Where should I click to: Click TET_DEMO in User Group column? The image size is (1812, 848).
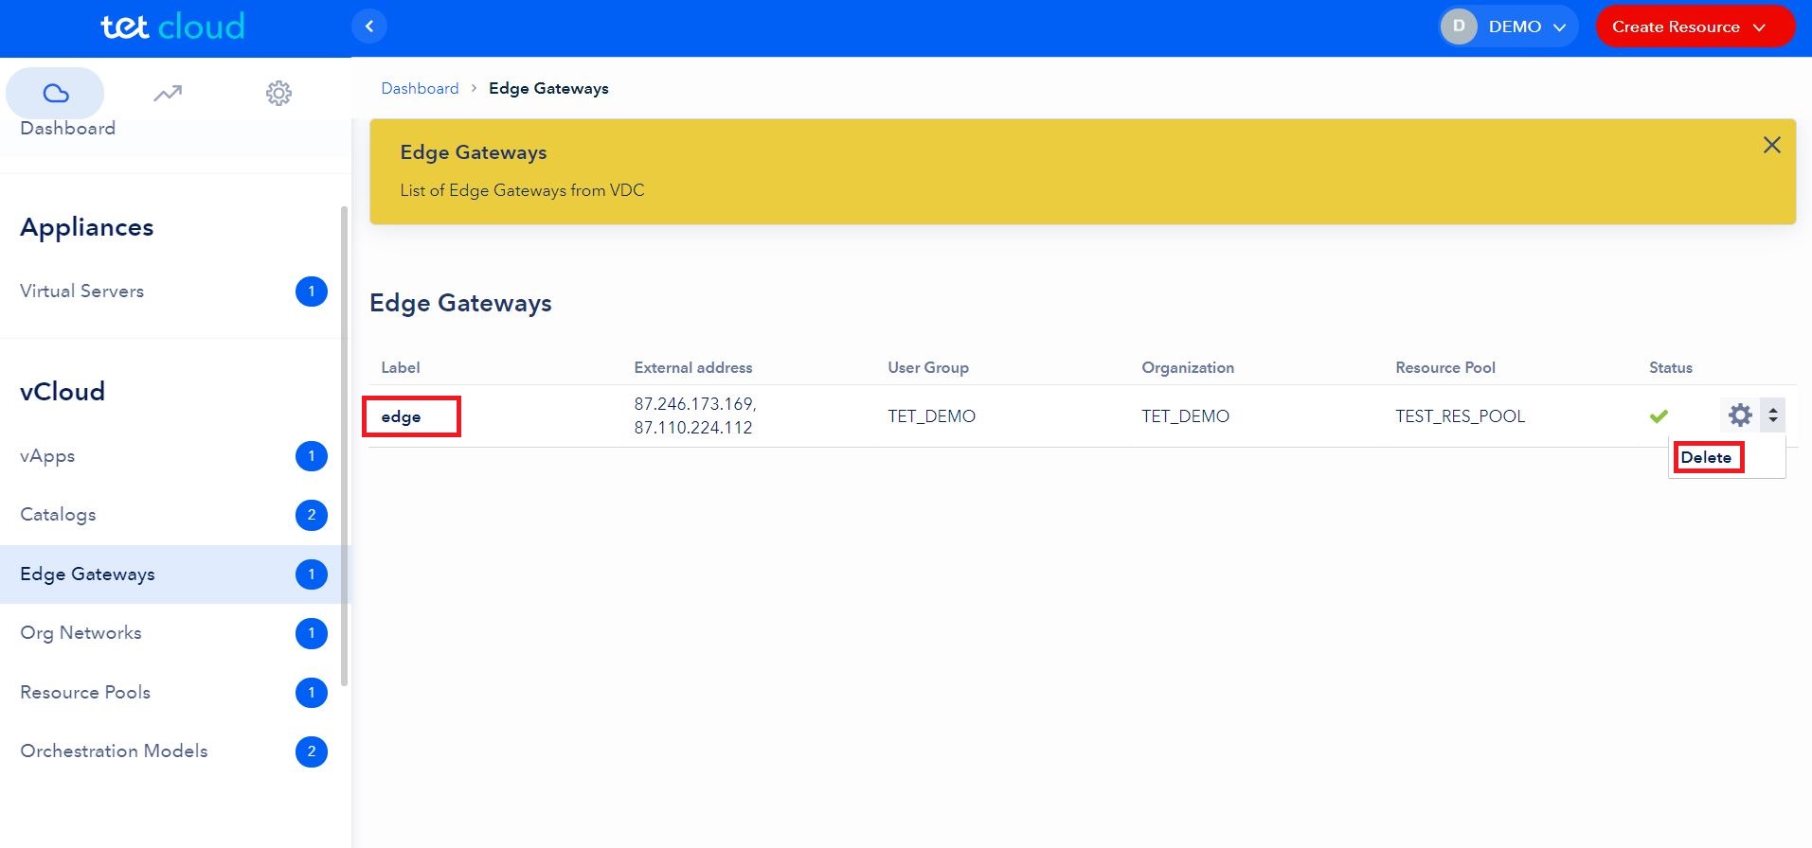click(931, 416)
